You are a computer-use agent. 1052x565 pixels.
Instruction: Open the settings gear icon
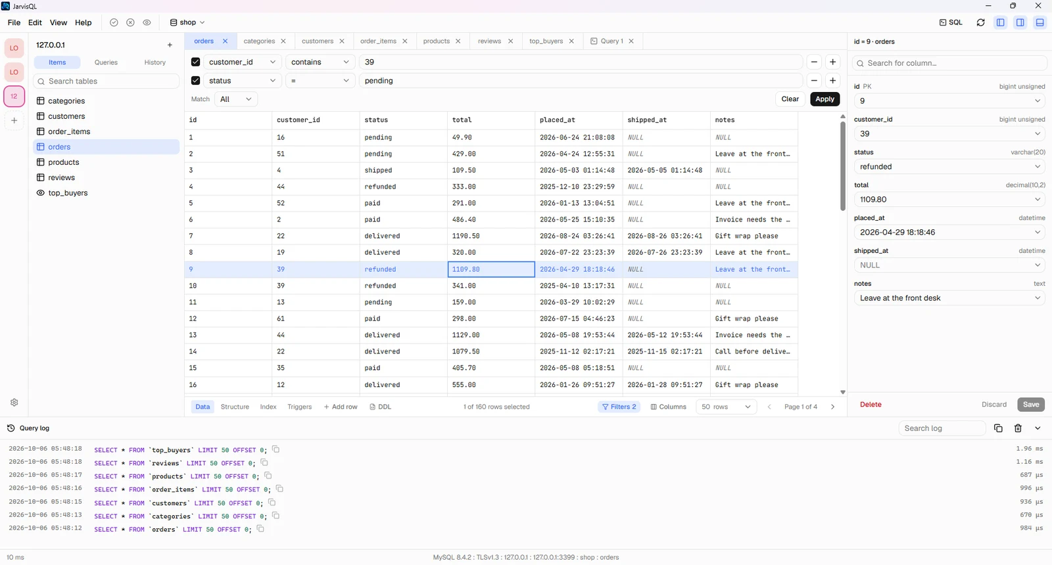[x=14, y=402]
